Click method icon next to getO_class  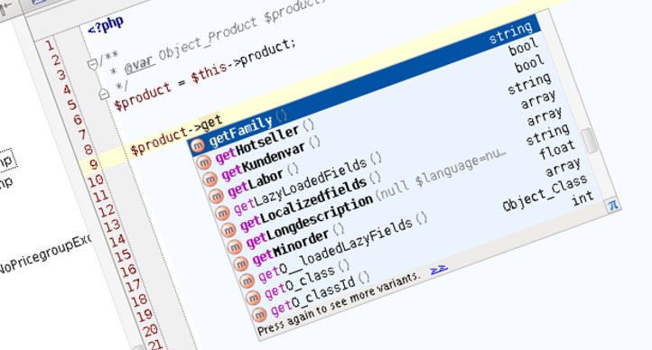[252, 298]
